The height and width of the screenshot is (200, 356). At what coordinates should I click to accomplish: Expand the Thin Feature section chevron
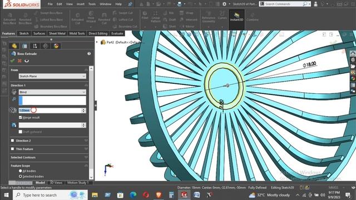[x=86, y=149]
